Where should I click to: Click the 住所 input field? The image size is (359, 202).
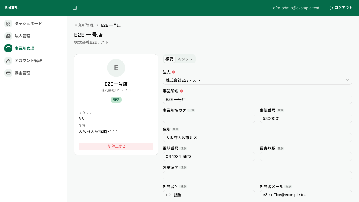pyautogui.click(x=257, y=137)
